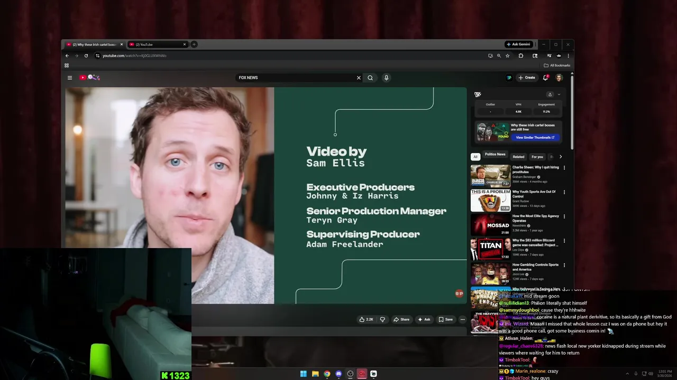Open the site information icon beside the URL
This screenshot has width=677, height=380.
97,55
